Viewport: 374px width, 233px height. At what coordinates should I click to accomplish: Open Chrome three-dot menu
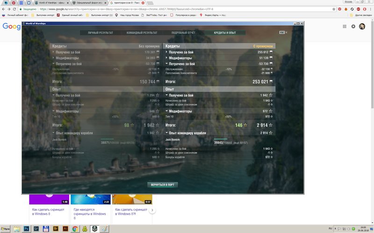(371, 9)
